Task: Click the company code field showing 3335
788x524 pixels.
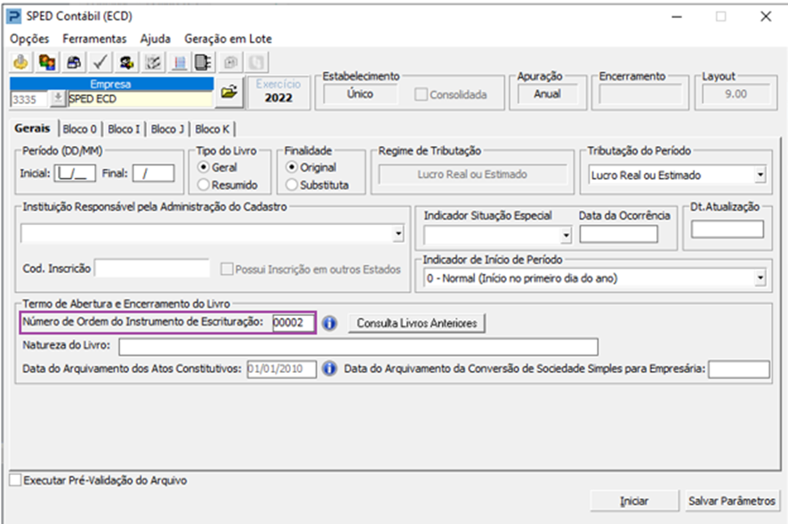Action: coord(29,99)
